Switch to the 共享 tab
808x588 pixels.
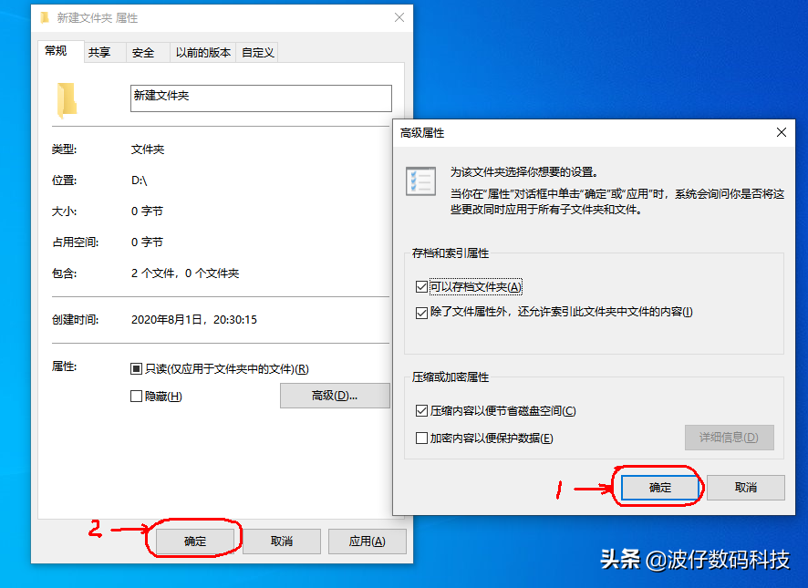[x=99, y=52]
